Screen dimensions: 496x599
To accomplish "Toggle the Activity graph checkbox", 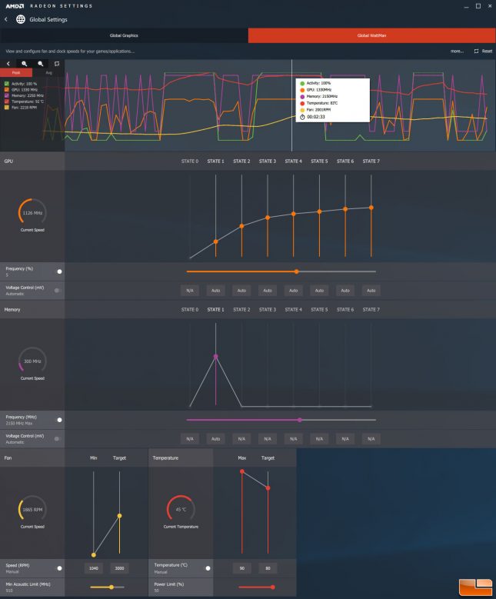I will [6, 84].
